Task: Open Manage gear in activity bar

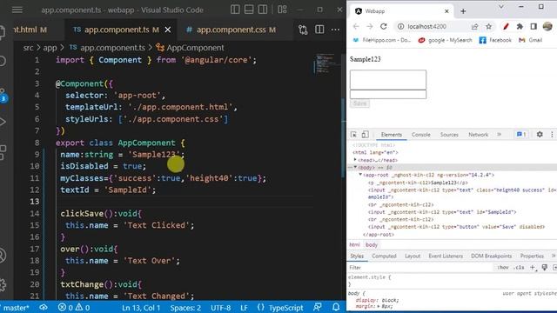Action: pyautogui.click(x=3, y=284)
